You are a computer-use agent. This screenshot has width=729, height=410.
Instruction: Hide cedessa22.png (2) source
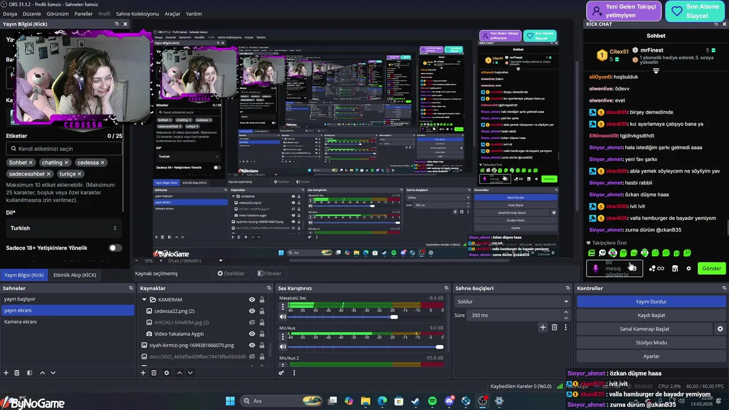252,311
